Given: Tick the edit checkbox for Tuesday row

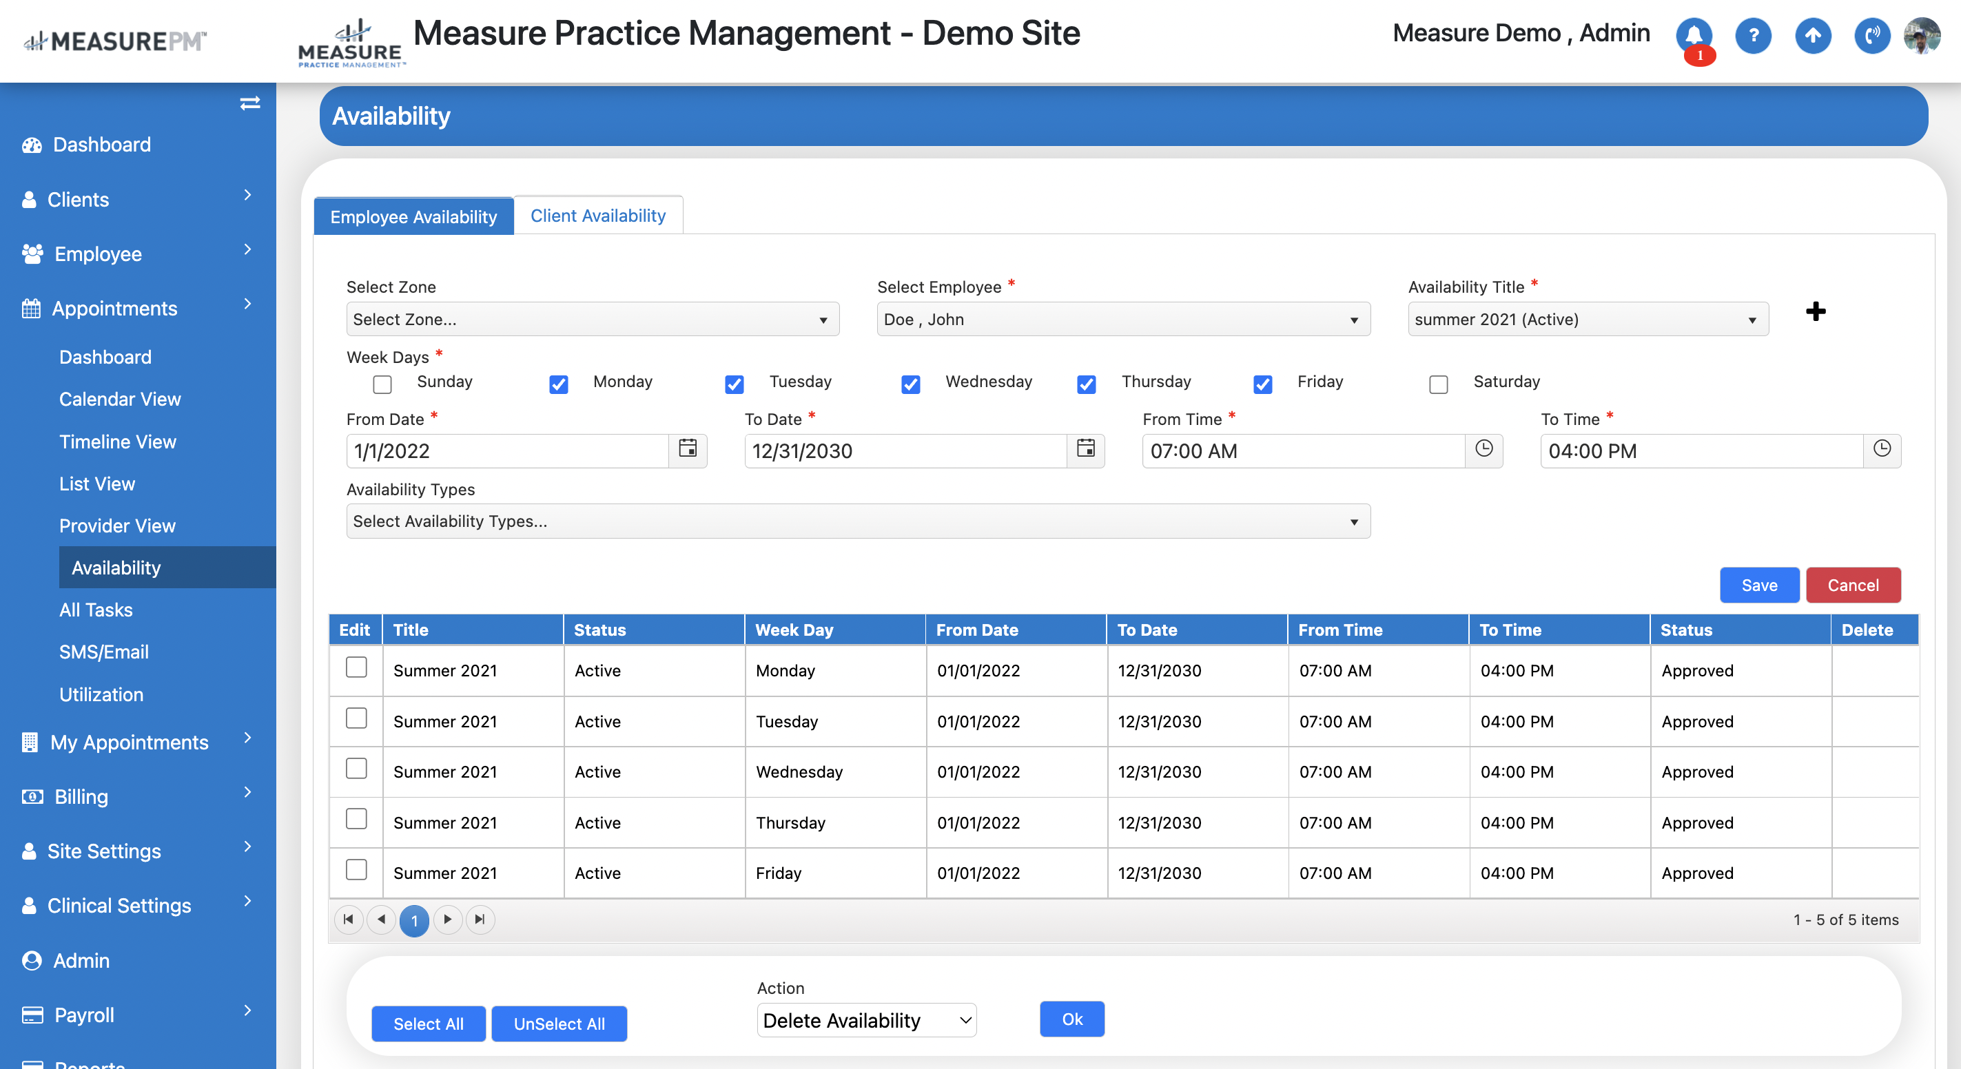Looking at the screenshot, I should (356, 718).
